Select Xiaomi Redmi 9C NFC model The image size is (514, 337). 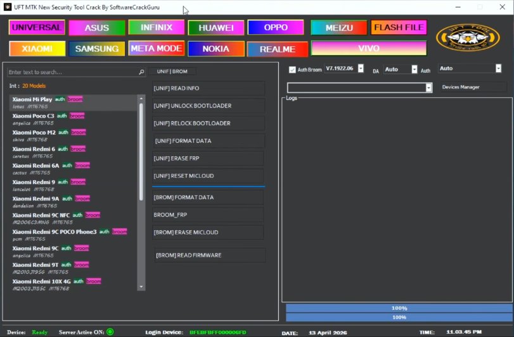coord(74,219)
